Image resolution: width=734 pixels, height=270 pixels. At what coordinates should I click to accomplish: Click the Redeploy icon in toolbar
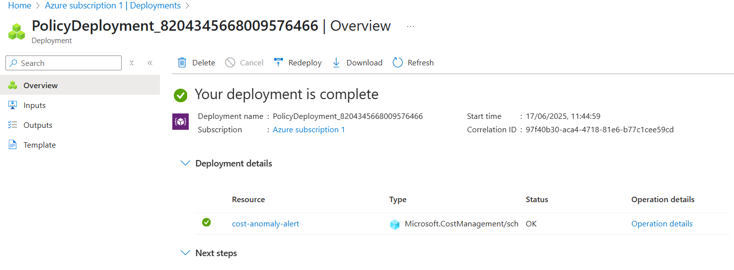278,62
